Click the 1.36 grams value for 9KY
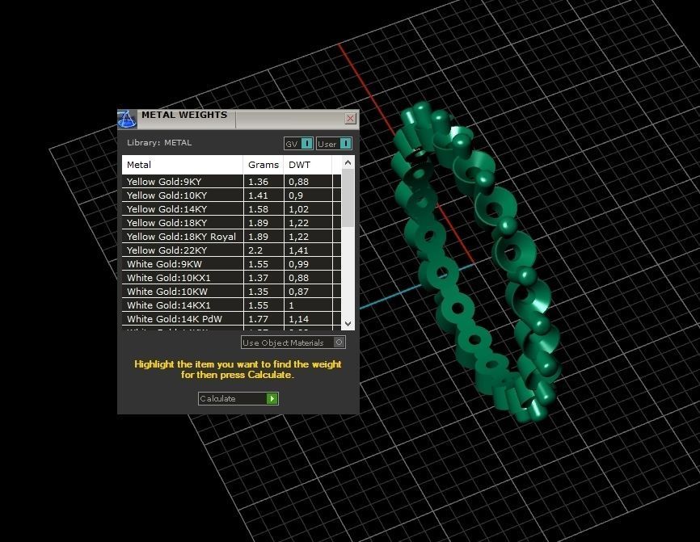 pos(258,182)
